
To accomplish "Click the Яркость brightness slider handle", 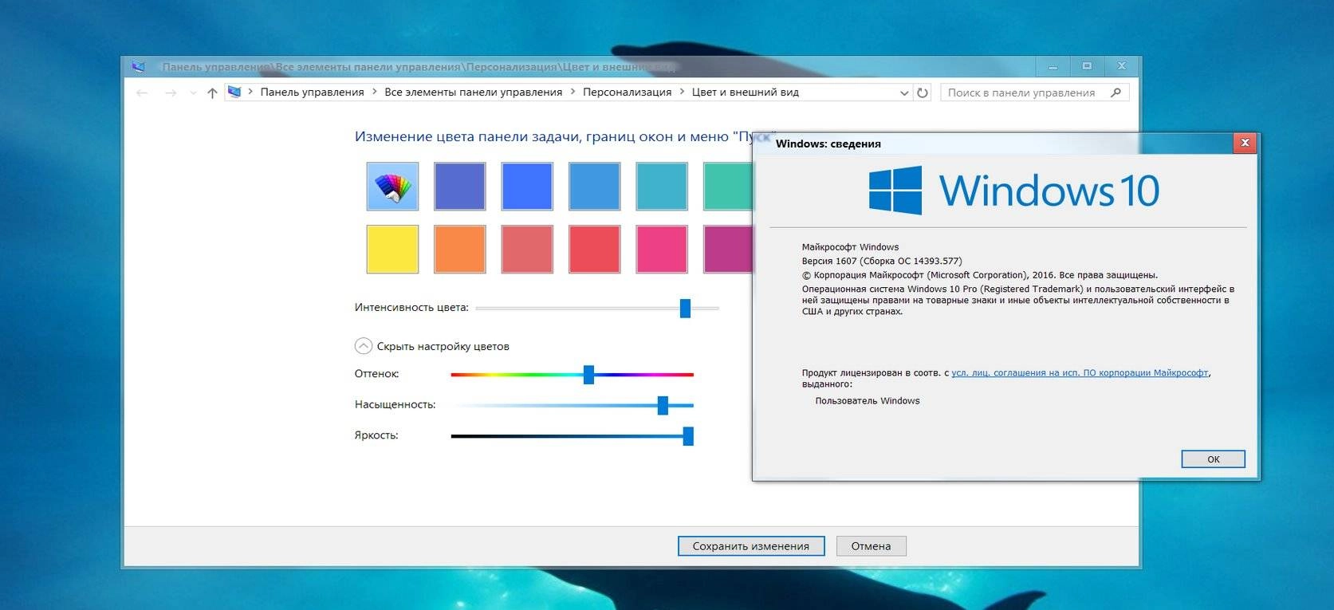I will coord(688,435).
